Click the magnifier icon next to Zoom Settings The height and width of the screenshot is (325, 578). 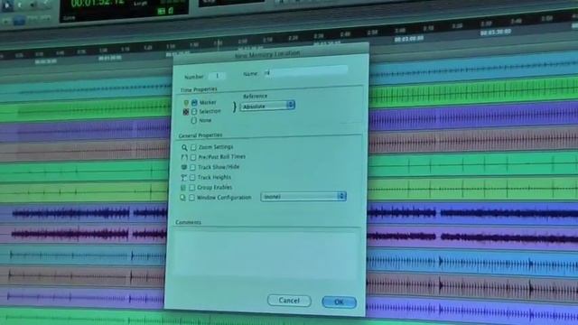[x=184, y=147]
